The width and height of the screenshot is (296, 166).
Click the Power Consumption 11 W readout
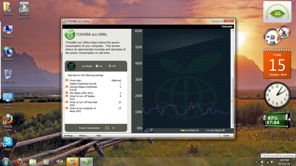(96, 128)
